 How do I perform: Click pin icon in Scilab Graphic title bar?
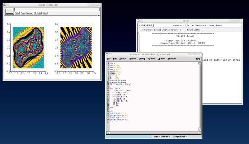click(x=7, y=5)
